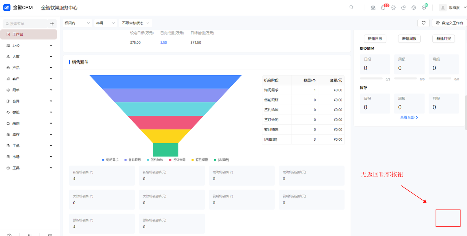This screenshot has height=236, width=467.
Task: Click the 询问需求 row in stage table
Action: 303,90
